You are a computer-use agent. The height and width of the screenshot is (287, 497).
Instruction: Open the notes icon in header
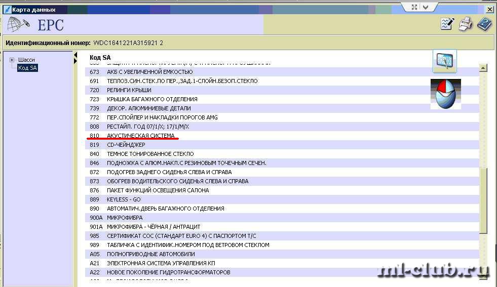(447, 24)
